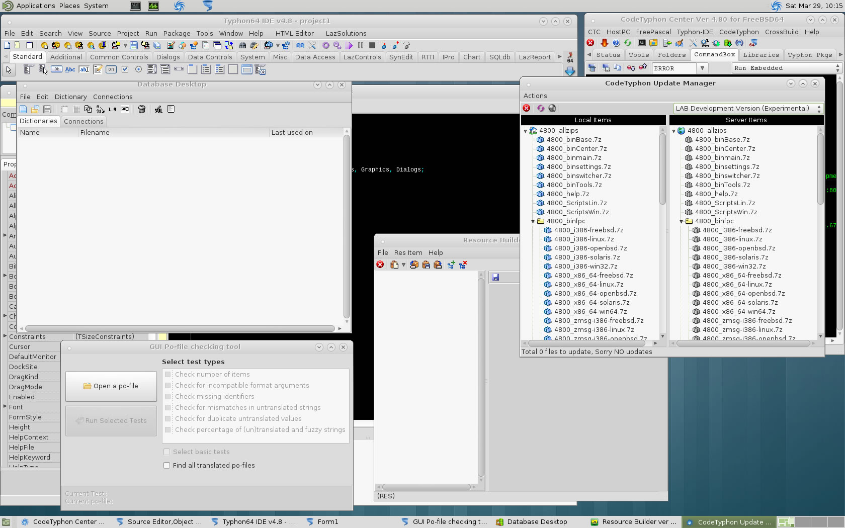This screenshot has height=528, width=845.
Task: Switch to the Libraries tab in CodeTyphon Center
Action: pyautogui.click(x=761, y=55)
